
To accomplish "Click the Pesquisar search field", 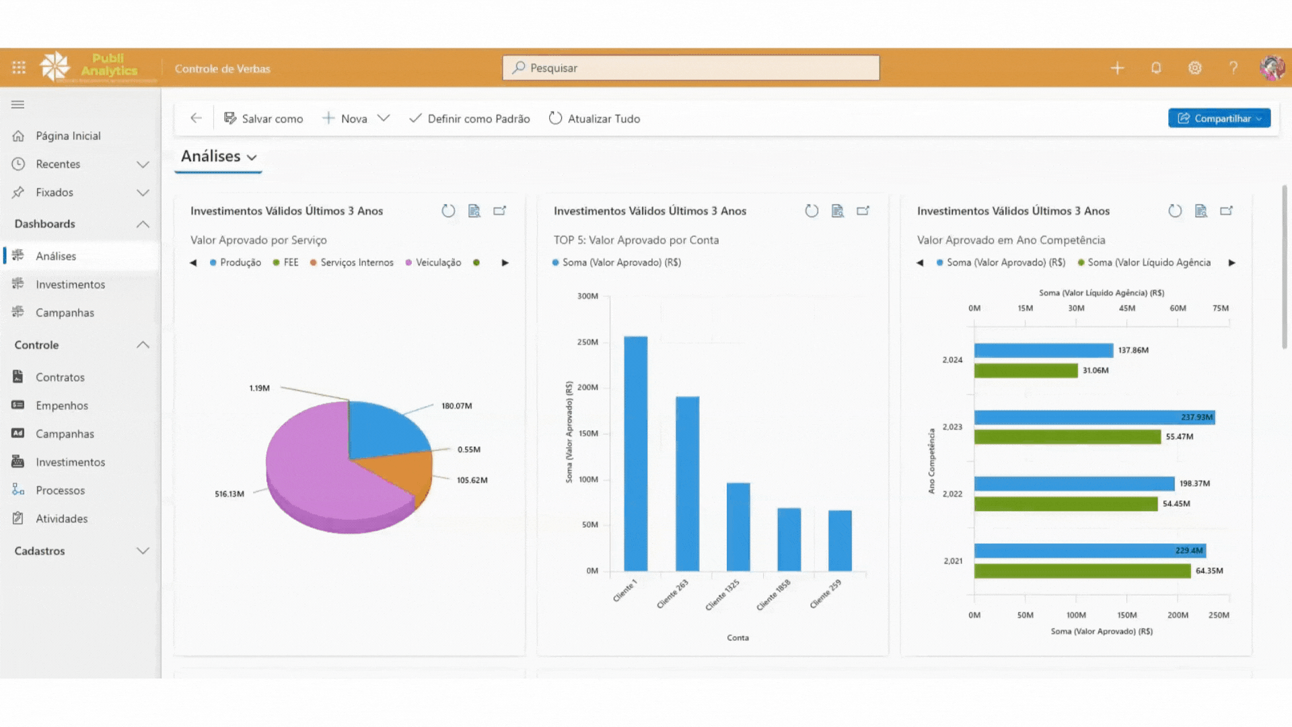I will click(691, 68).
